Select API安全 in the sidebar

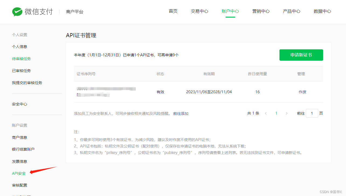[x=18, y=173]
